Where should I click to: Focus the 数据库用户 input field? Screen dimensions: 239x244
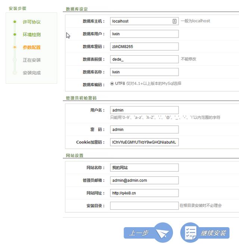144,34
